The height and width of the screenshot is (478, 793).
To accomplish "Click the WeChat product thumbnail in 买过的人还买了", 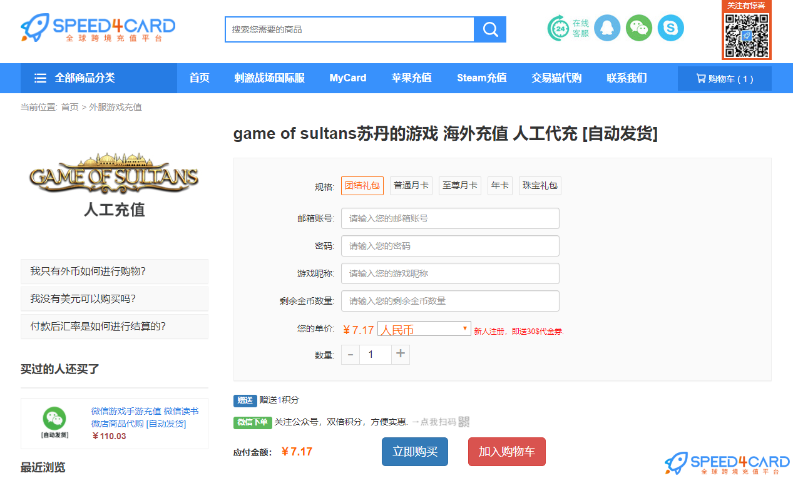I will [x=54, y=422].
